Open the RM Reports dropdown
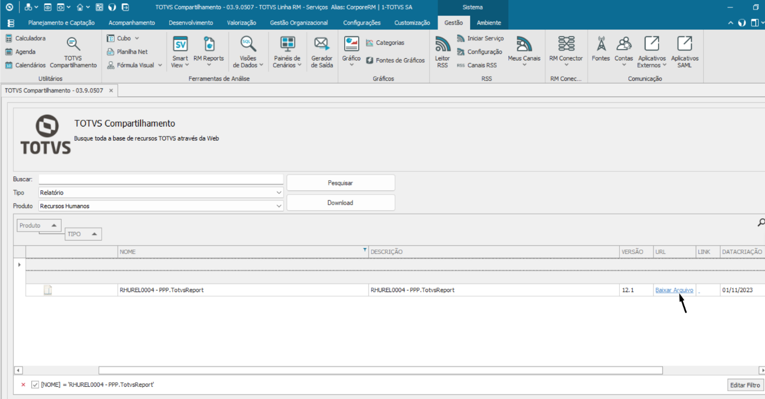The image size is (765, 399). coord(208,53)
